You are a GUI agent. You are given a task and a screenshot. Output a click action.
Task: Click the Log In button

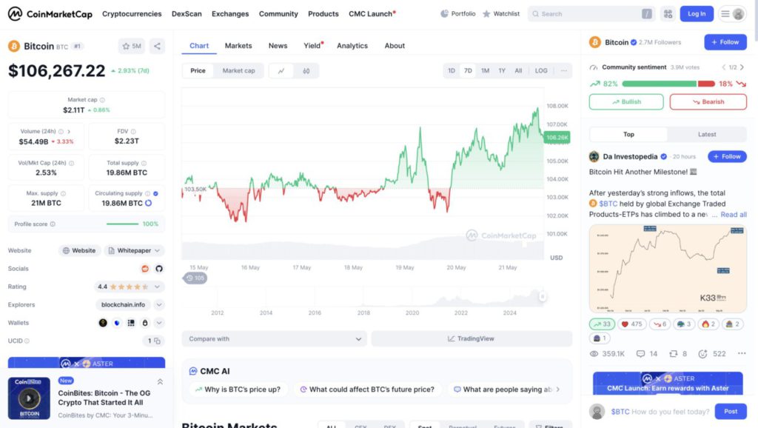pyautogui.click(x=697, y=13)
